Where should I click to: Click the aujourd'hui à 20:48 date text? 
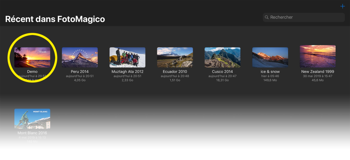pyautogui.click(x=175, y=76)
